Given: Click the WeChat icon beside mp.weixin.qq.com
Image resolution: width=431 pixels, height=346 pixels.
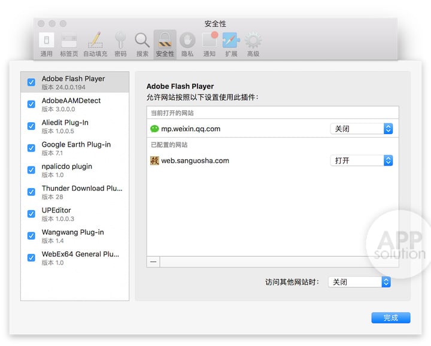Looking at the screenshot, I should point(154,129).
